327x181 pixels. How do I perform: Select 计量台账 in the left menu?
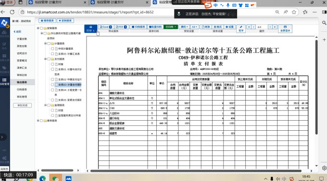[22, 39]
